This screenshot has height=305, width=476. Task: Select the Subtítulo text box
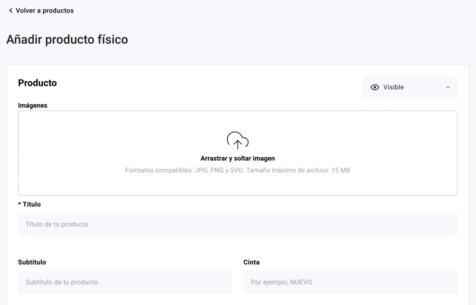(x=125, y=282)
